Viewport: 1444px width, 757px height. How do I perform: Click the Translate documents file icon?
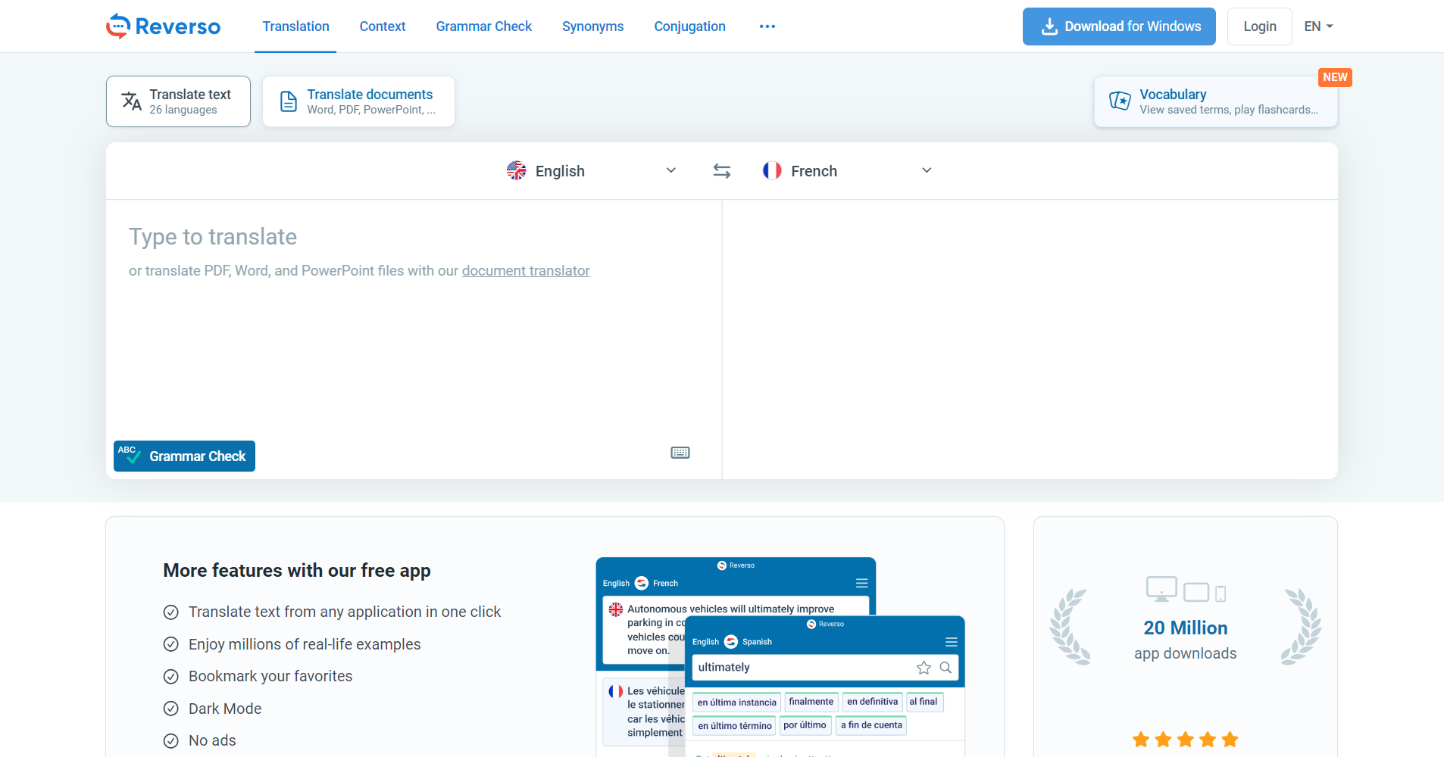click(289, 101)
